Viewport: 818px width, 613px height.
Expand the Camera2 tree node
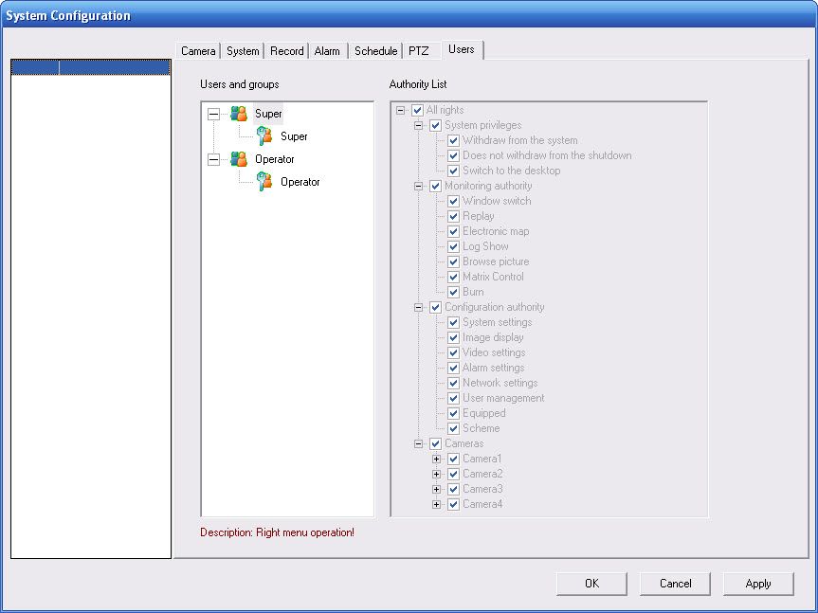click(436, 474)
